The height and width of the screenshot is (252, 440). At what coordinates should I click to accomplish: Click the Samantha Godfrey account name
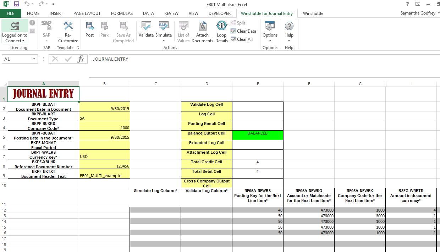[x=417, y=13]
